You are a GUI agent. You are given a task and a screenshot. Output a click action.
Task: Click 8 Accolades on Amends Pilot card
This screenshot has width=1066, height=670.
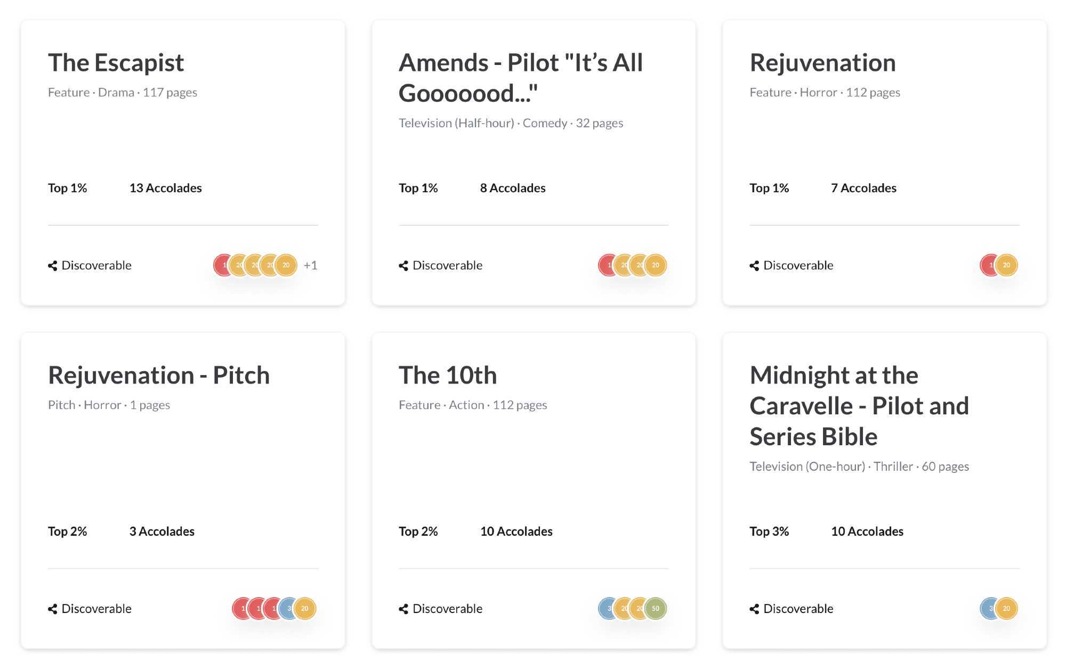[x=512, y=188]
